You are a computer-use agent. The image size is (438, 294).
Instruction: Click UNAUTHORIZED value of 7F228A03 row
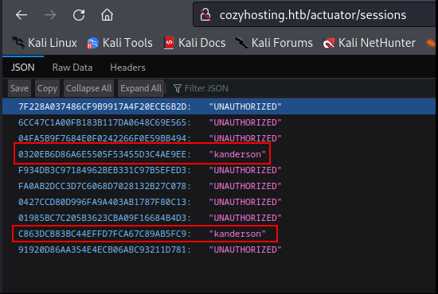point(245,106)
